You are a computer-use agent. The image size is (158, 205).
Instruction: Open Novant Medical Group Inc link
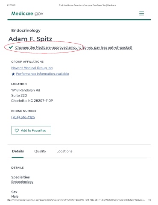32,68
